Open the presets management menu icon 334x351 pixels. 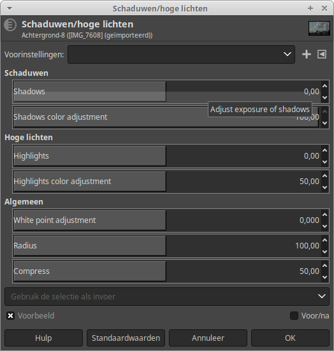pyautogui.click(x=322, y=54)
